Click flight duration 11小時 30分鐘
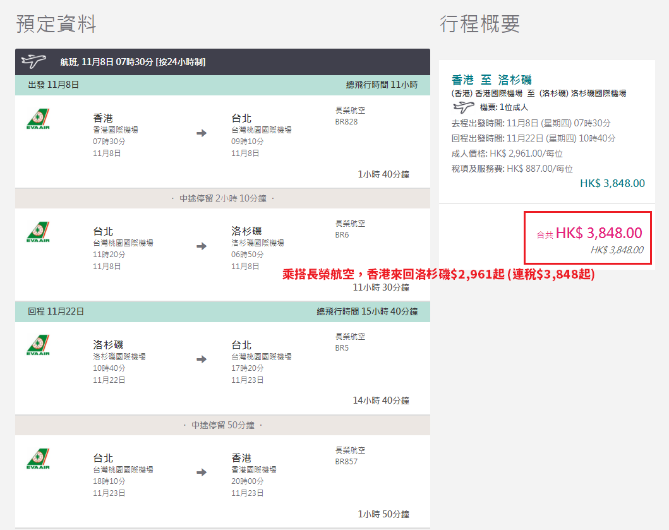 click(x=381, y=287)
